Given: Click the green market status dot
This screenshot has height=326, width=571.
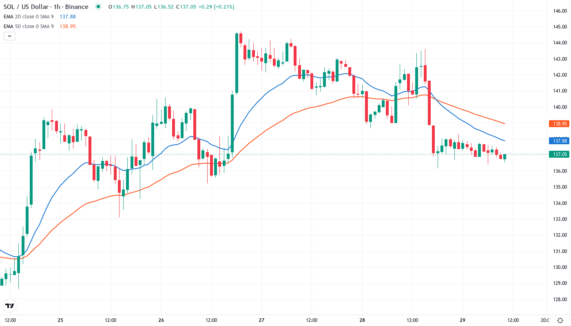Looking at the screenshot, I should [98, 7].
